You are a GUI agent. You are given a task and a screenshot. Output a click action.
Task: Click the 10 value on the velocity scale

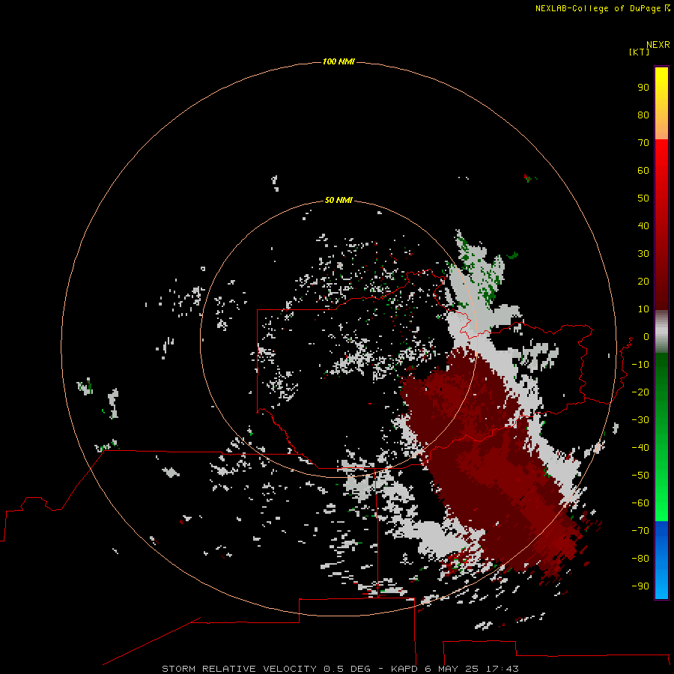[643, 309]
